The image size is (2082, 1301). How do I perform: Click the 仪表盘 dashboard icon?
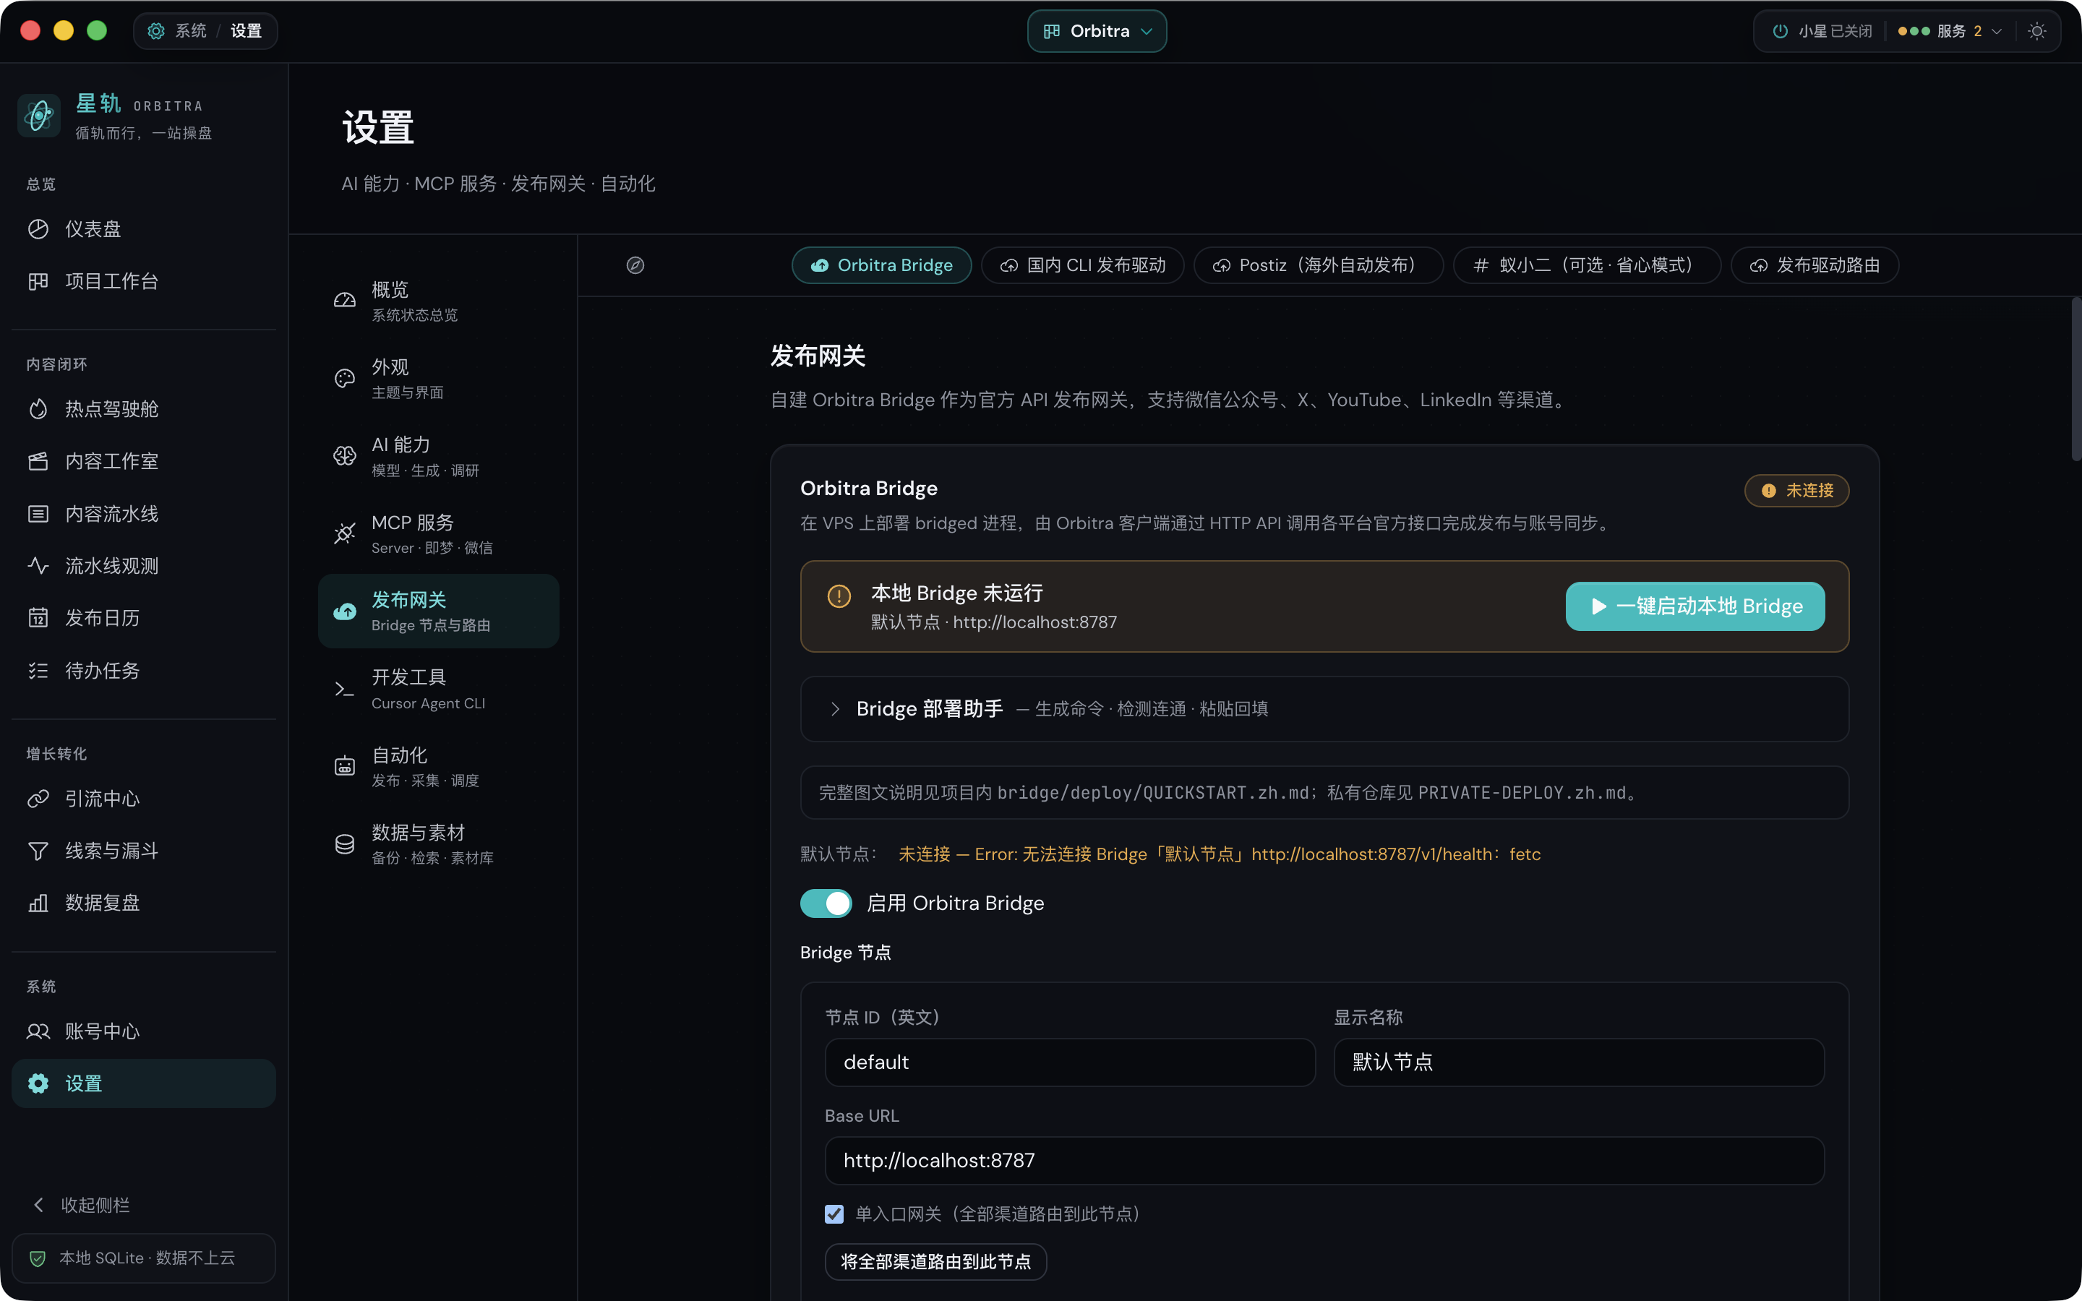[x=38, y=229]
